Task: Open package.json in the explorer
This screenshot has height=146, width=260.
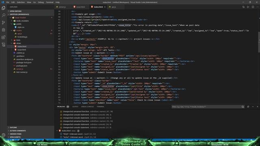Action: pyautogui.click(x=22, y=66)
